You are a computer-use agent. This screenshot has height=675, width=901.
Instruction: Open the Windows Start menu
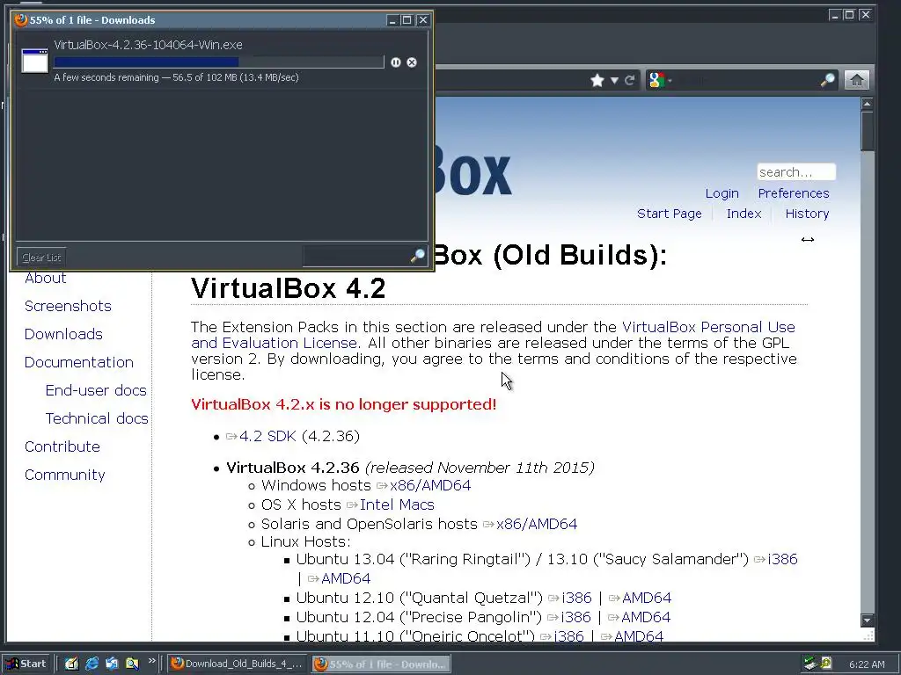26,664
